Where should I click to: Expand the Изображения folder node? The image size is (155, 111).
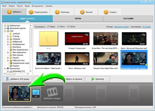pyautogui.click(x=8, y=44)
